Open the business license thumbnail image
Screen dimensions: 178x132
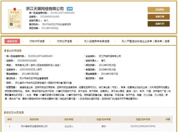(x=15, y=18)
